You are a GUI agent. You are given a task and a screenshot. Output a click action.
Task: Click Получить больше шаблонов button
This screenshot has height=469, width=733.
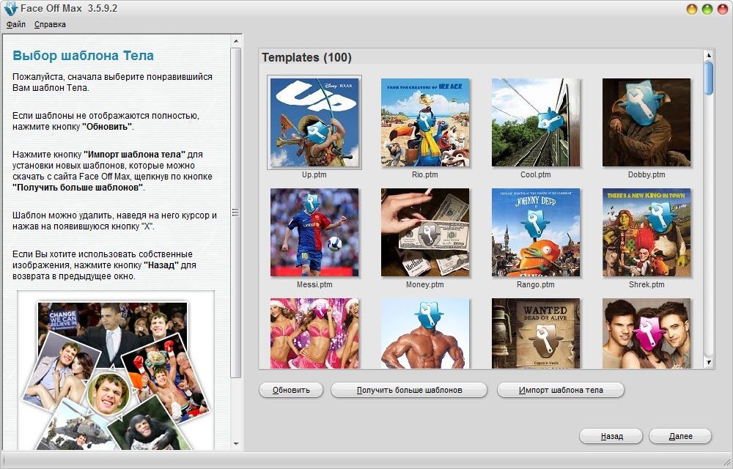click(409, 390)
